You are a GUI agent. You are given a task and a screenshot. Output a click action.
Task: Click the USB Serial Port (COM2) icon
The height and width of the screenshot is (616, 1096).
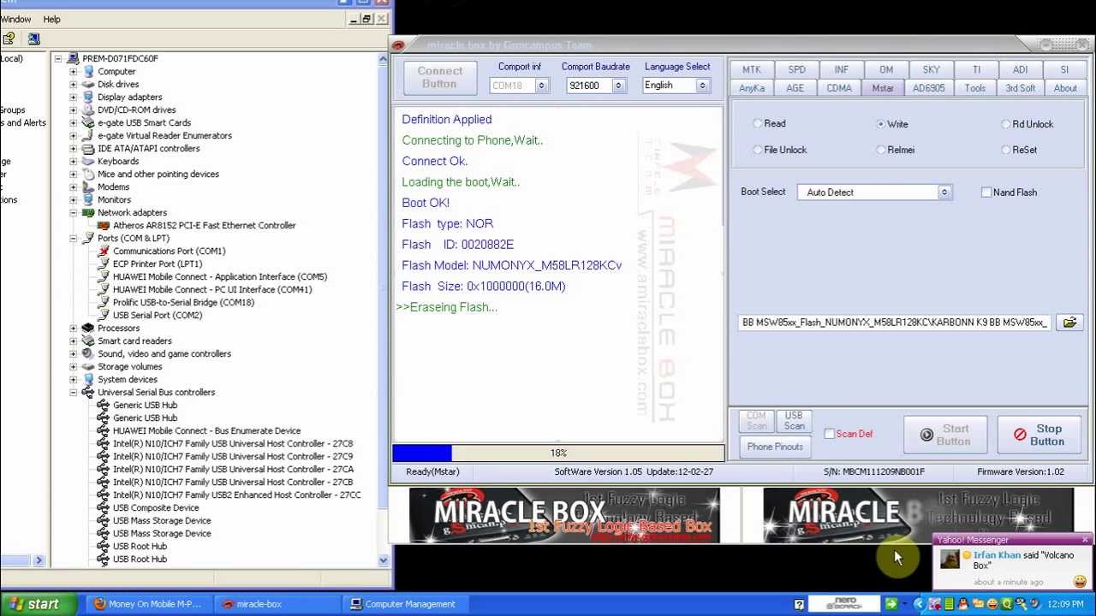tap(103, 315)
